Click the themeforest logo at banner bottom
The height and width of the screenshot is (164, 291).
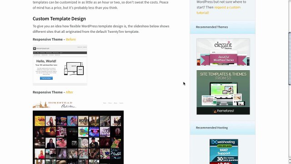pos(223,111)
